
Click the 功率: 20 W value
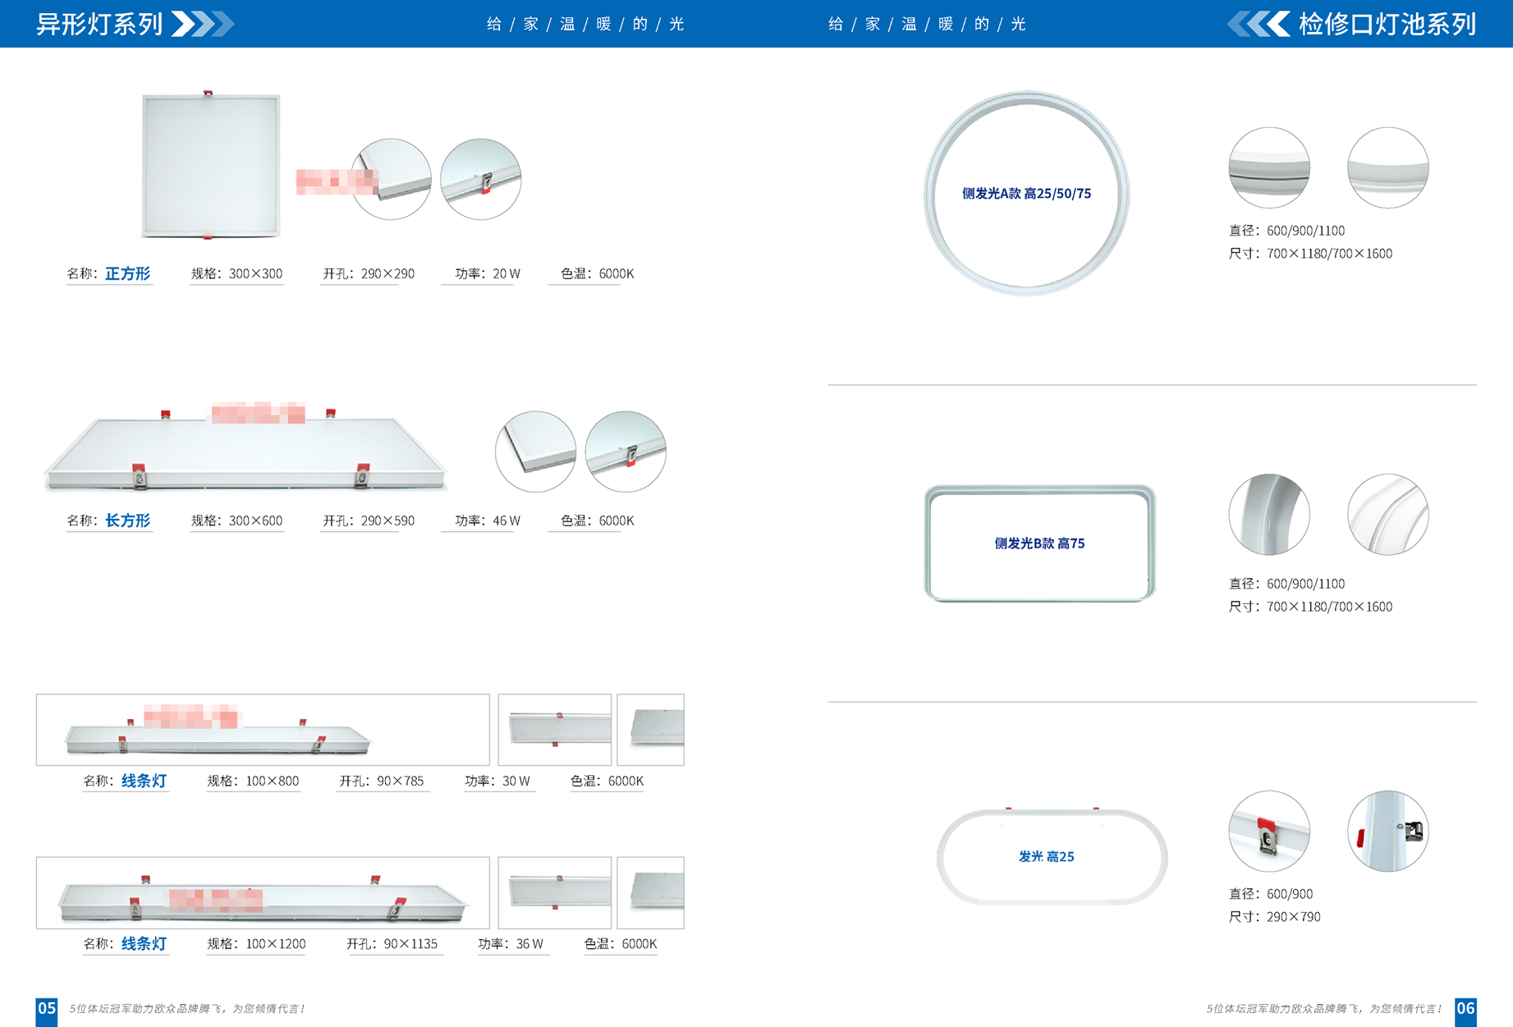click(488, 273)
